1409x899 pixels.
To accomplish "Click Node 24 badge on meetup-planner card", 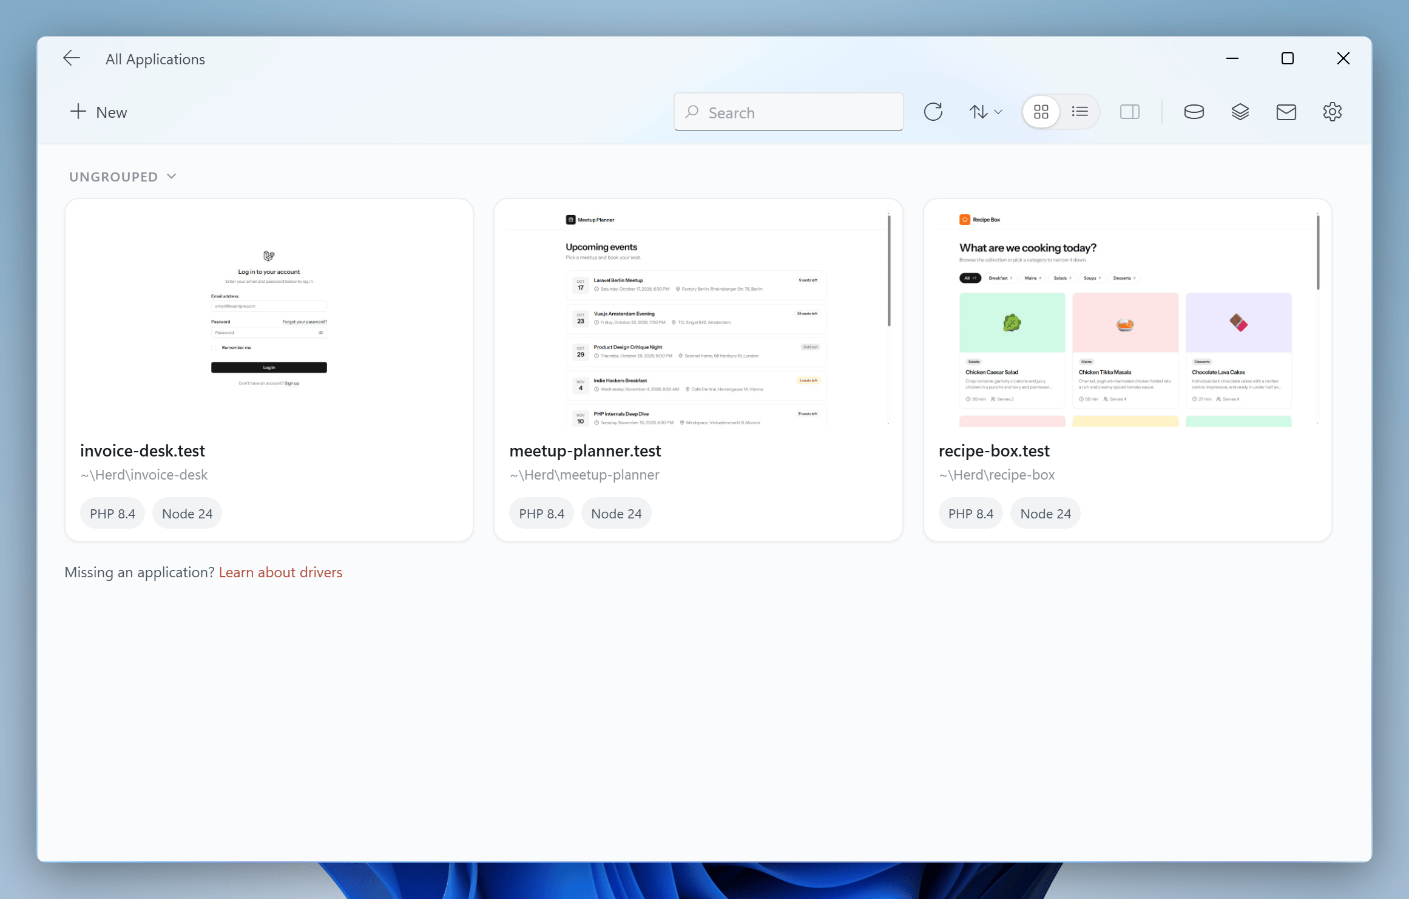I will click(x=616, y=514).
